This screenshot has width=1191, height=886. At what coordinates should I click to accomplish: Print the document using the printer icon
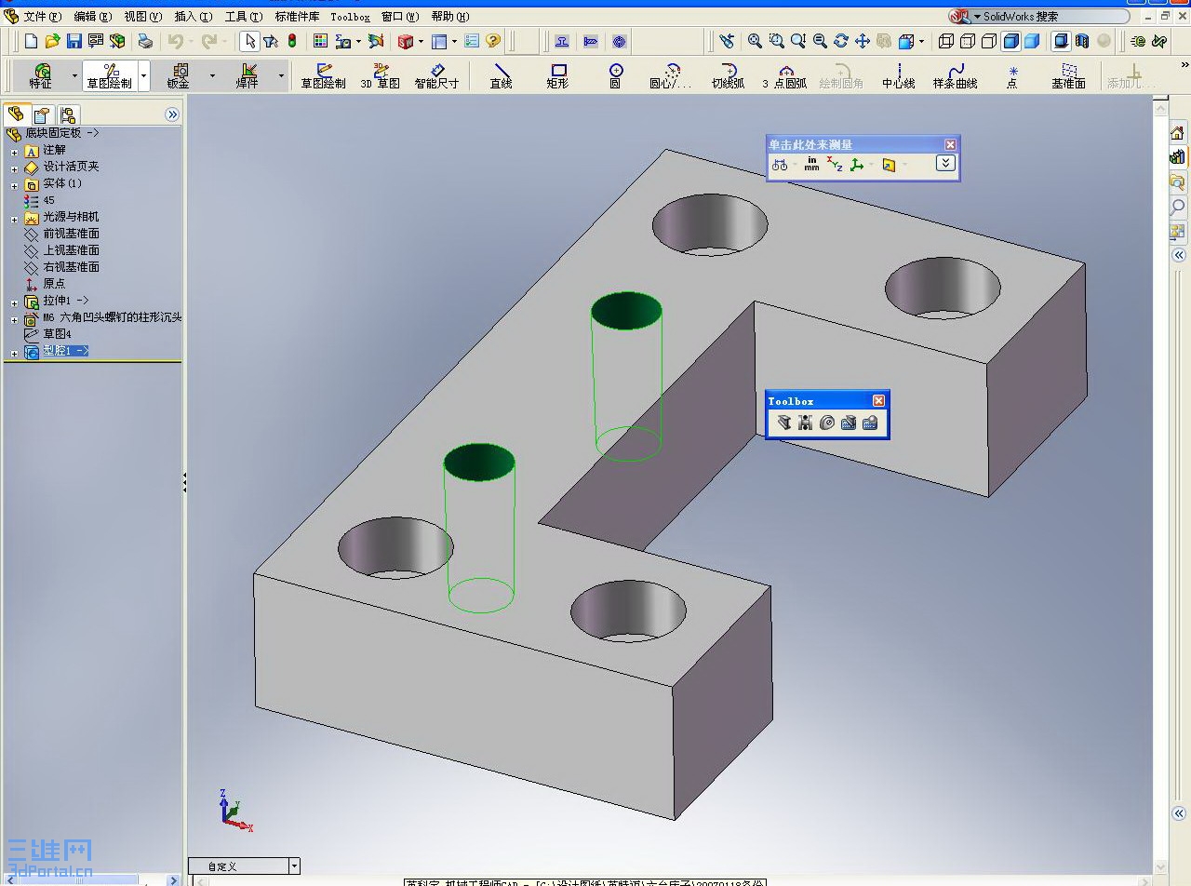coord(145,41)
